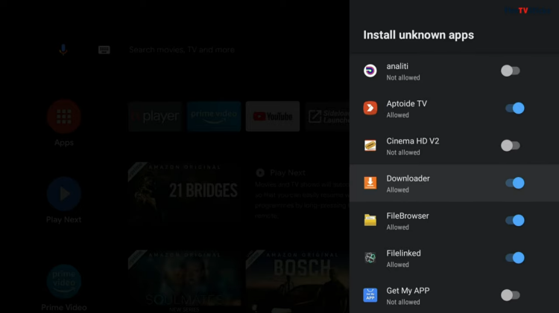Turn on the Get My APP toggle
The image size is (559, 313).
(511, 295)
